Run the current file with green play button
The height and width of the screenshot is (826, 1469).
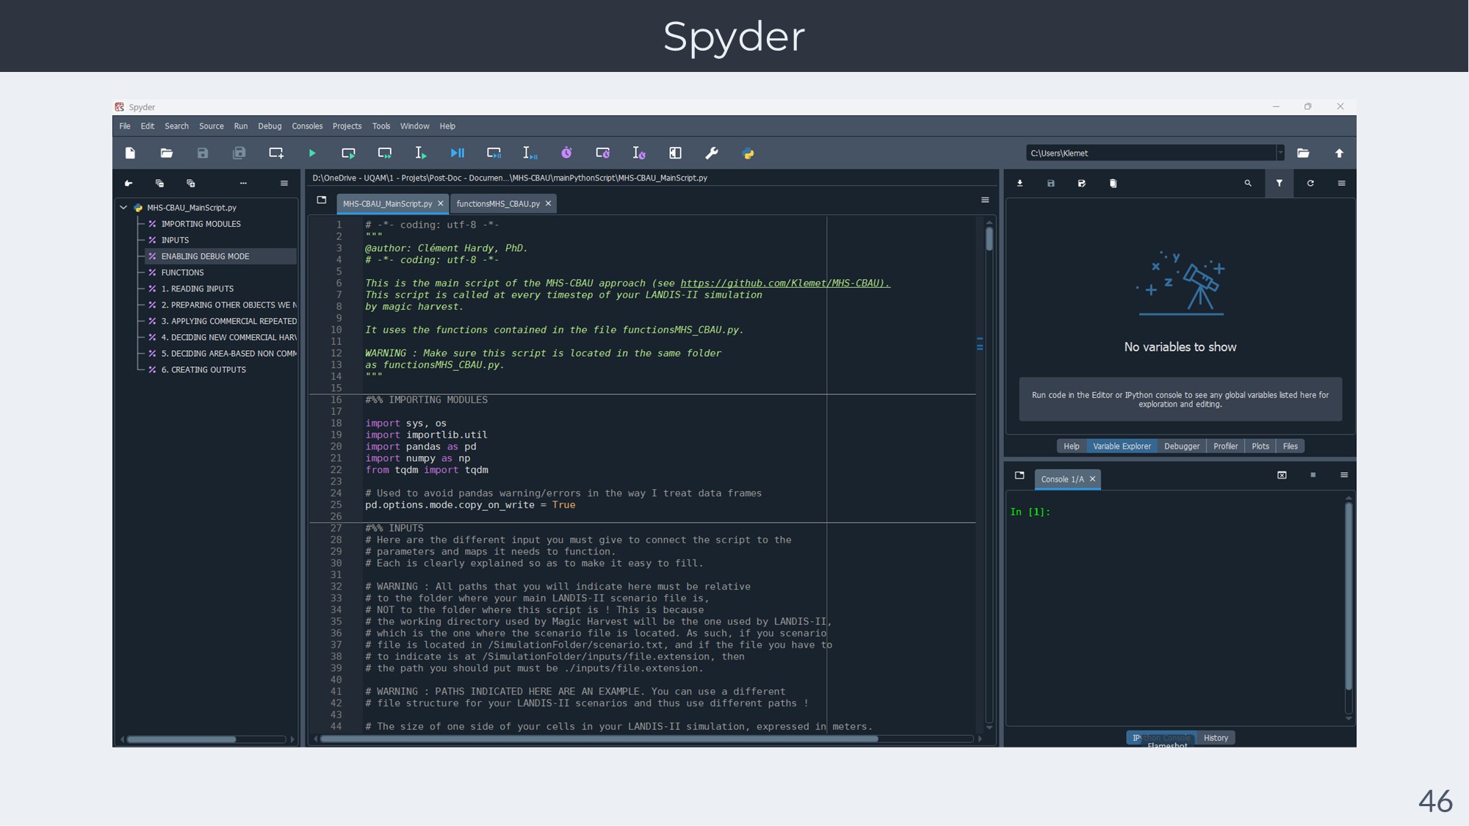click(x=312, y=153)
